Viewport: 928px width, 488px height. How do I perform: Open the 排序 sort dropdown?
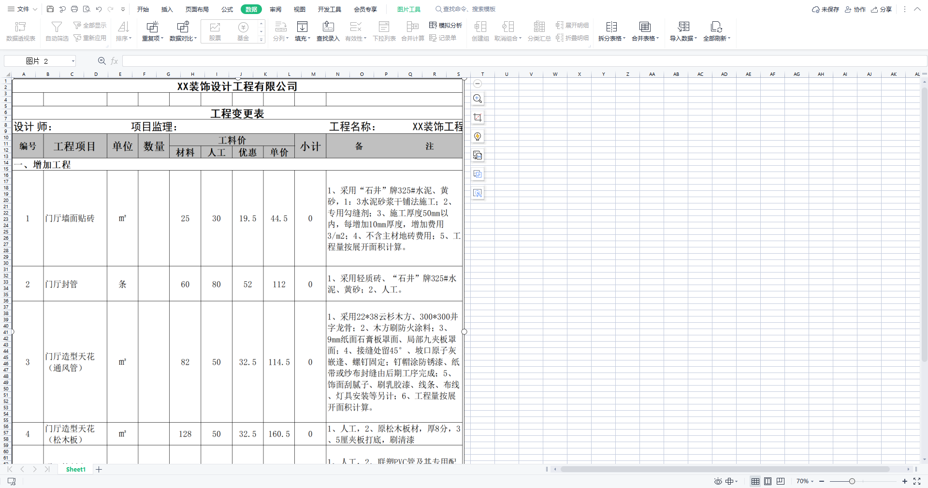(123, 30)
